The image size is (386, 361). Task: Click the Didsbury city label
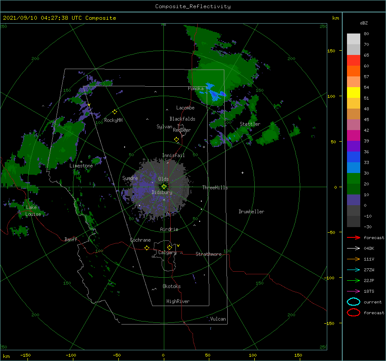(162, 192)
